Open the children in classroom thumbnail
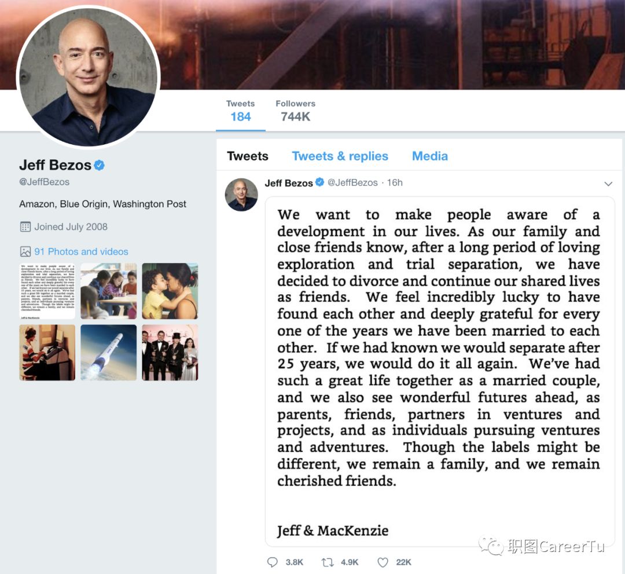This screenshot has height=574, width=625. pos(108,291)
